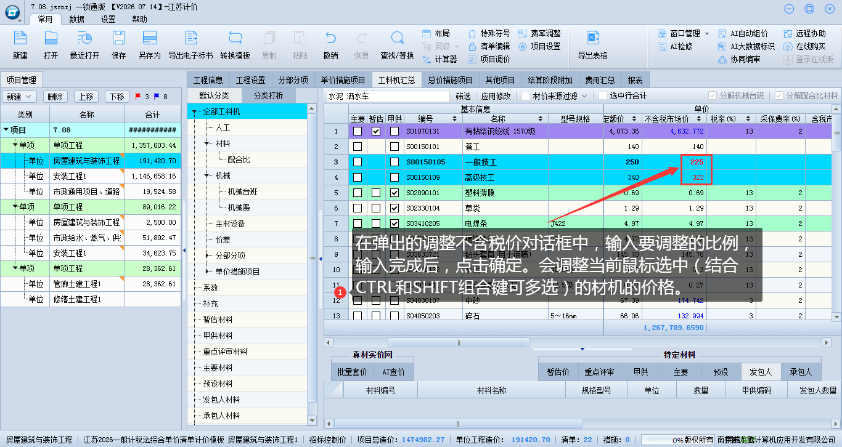Collapse the 机械 tree node
This screenshot has width=842, height=447.
tap(207, 175)
